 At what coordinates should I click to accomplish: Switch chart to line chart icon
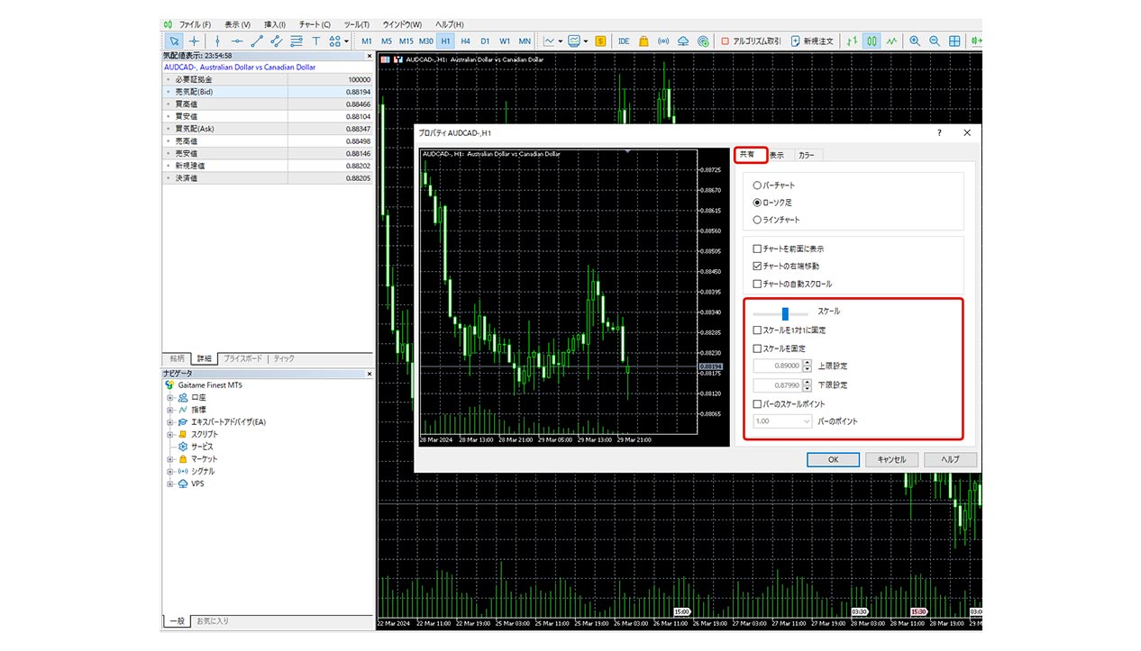tap(891, 41)
